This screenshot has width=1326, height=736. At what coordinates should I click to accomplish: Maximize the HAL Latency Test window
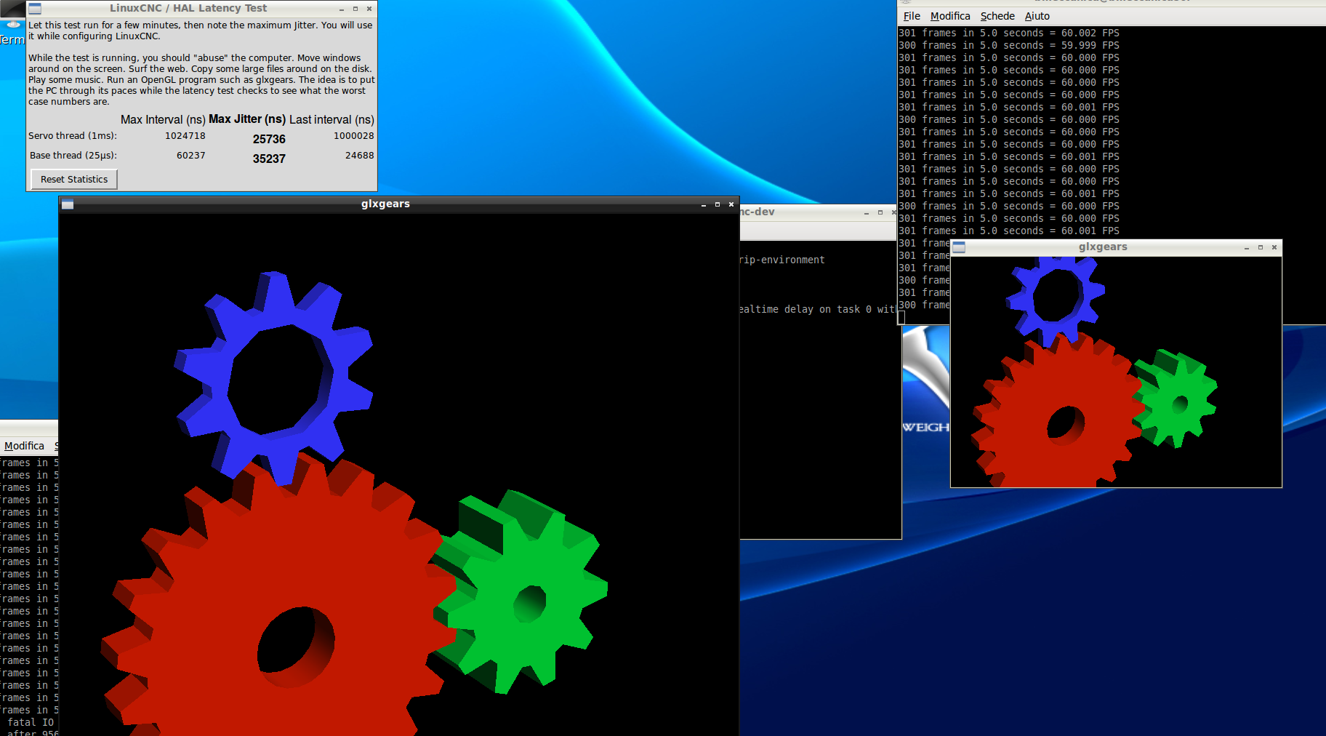[x=355, y=9]
